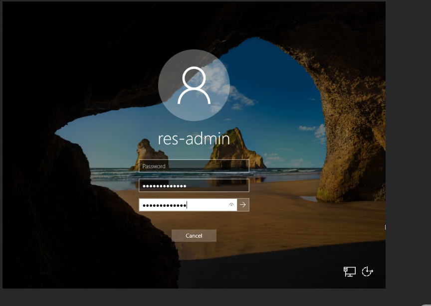Viewport: 431px width, 306px height.
Task: Select the wired network computer icon
Action: pos(349,272)
